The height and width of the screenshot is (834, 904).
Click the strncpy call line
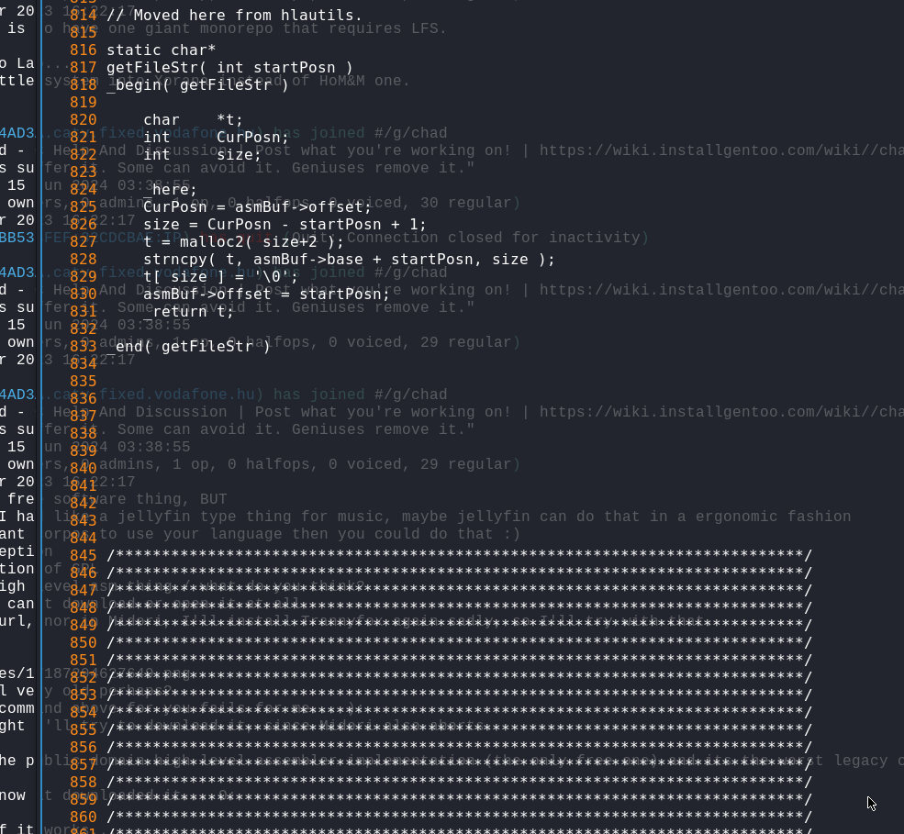349,260
